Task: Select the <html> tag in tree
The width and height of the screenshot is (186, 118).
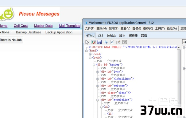Action: tap(93, 51)
